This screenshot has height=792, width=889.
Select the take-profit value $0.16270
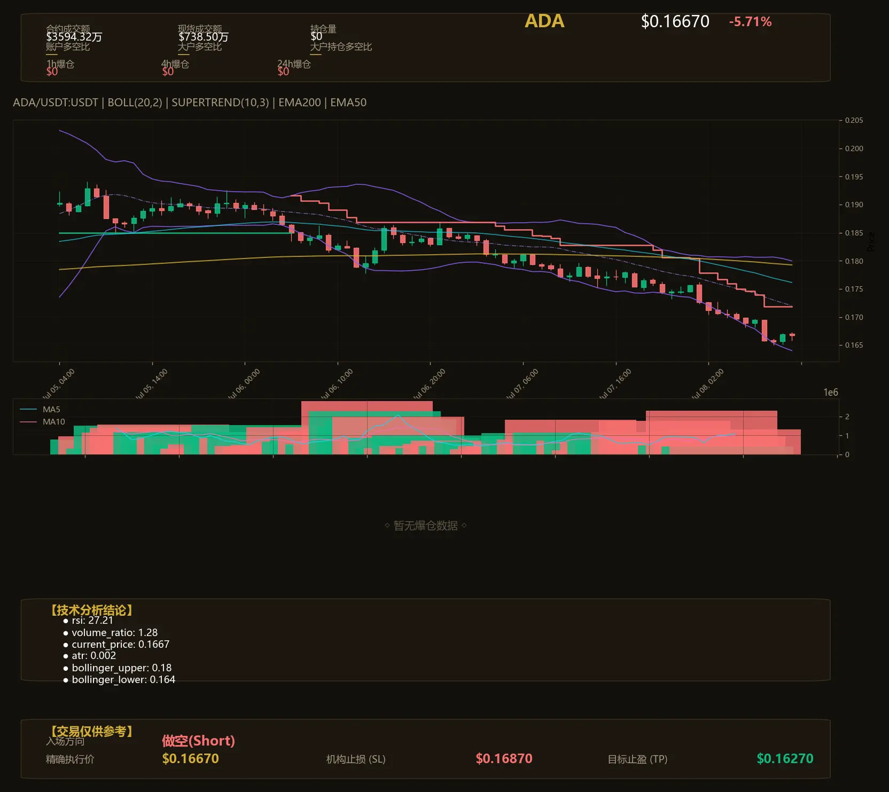point(785,758)
